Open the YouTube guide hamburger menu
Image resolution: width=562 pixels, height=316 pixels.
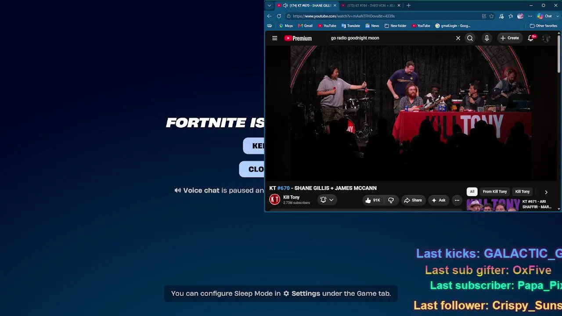pyautogui.click(x=274, y=38)
